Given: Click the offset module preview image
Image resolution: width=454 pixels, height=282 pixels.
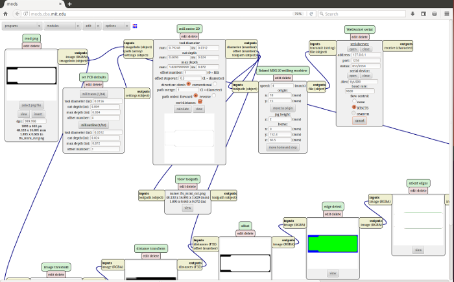Looking at the screenshot, I should click(x=245, y=263).
